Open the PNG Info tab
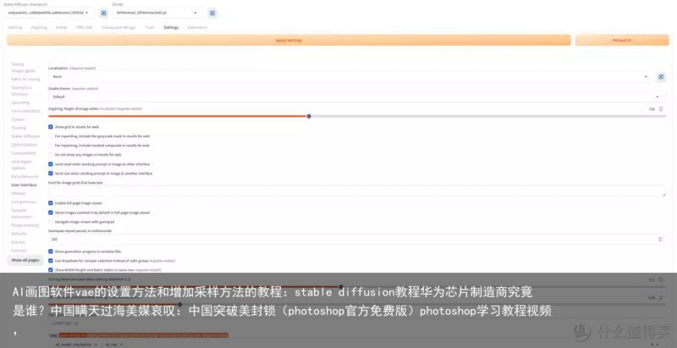This screenshot has height=348, width=677. [x=84, y=27]
